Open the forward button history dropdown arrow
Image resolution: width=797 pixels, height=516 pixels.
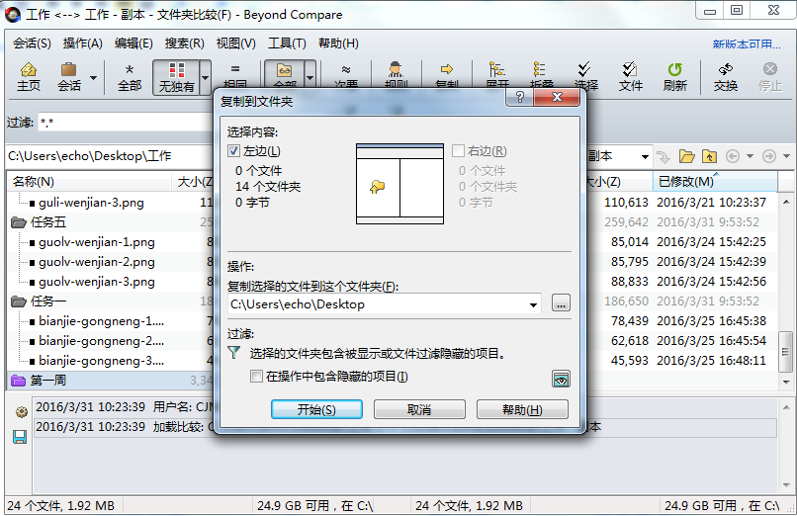click(x=786, y=156)
